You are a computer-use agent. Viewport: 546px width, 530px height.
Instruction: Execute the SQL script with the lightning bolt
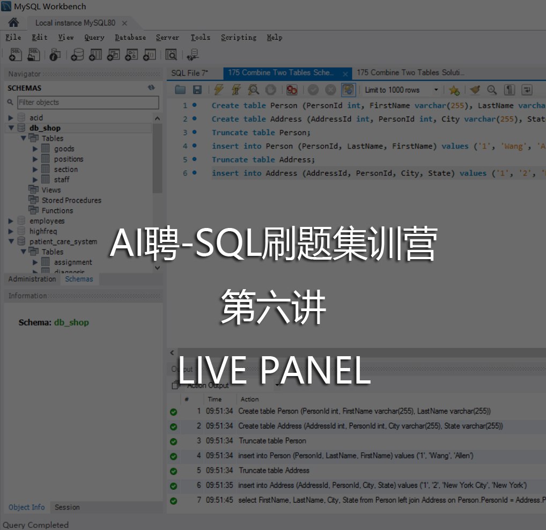click(x=219, y=90)
